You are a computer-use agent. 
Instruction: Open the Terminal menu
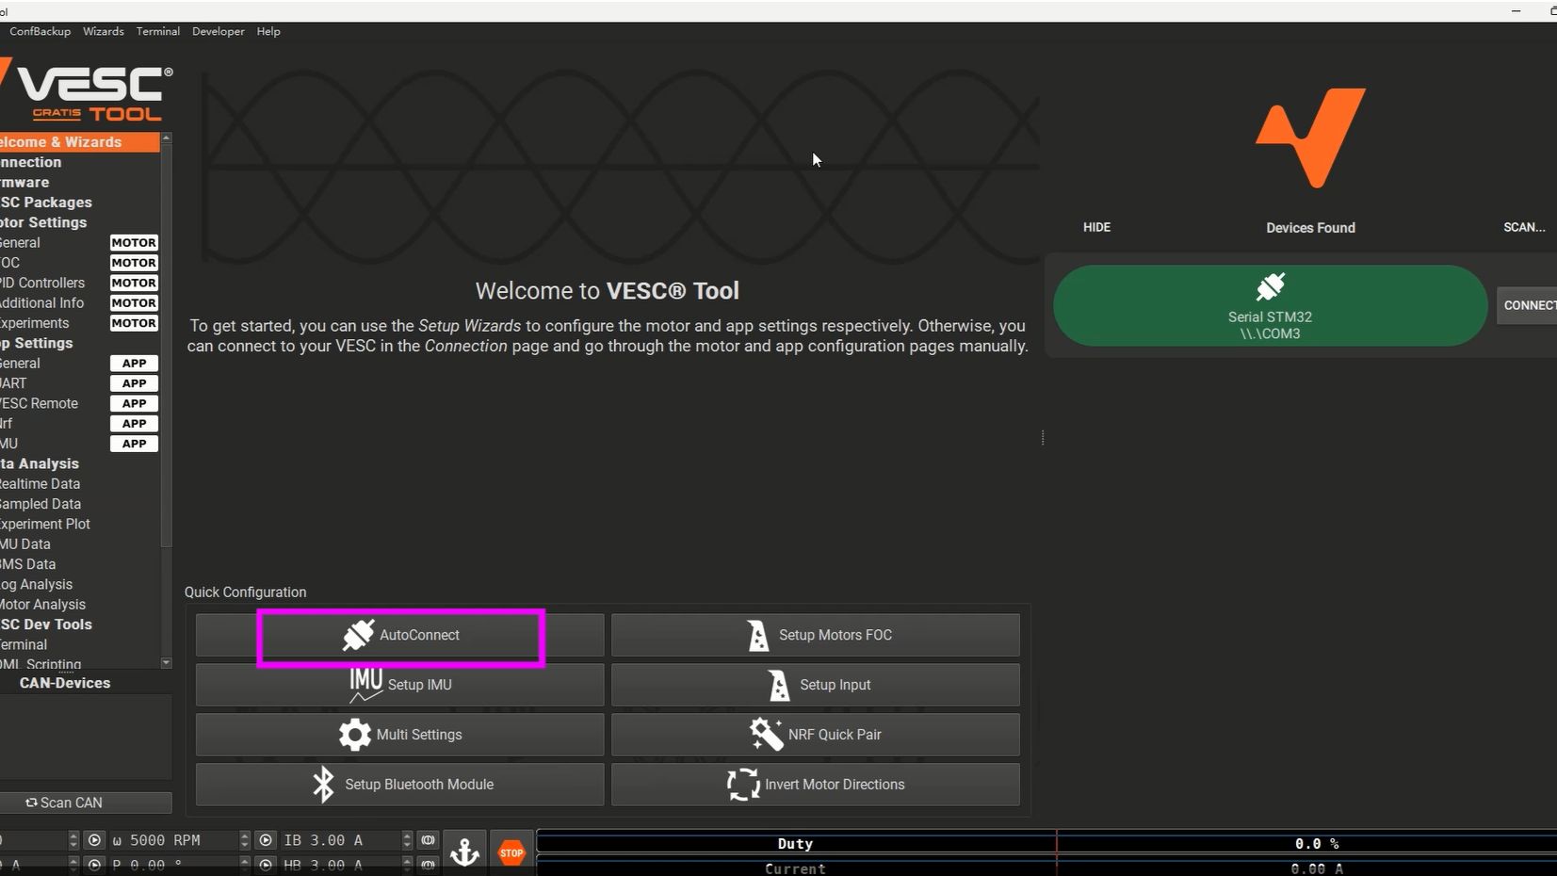157,31
